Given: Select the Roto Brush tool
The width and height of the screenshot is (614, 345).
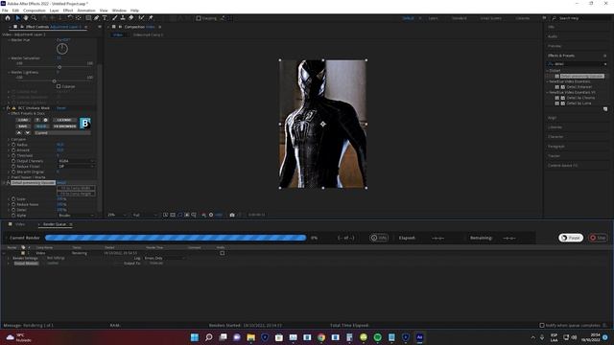Looking at the screenshot, I should point(141,18).
